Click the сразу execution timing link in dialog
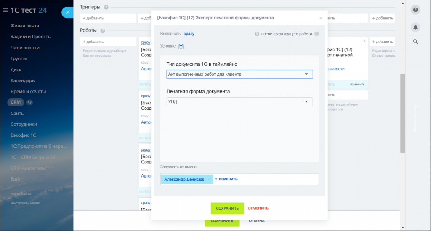The height and width of the screenshot is (231, 431). (x=189, y=34)
